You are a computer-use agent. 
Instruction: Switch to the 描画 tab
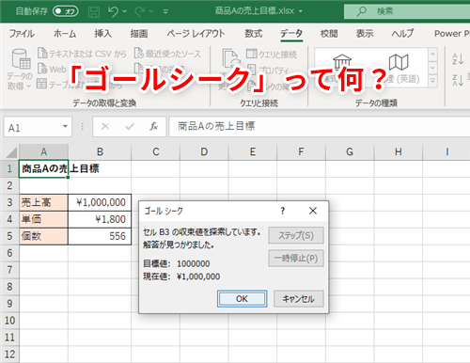coord(139,34)
